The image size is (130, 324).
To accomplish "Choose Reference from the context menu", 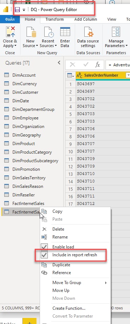I will (x=75, y=273).
